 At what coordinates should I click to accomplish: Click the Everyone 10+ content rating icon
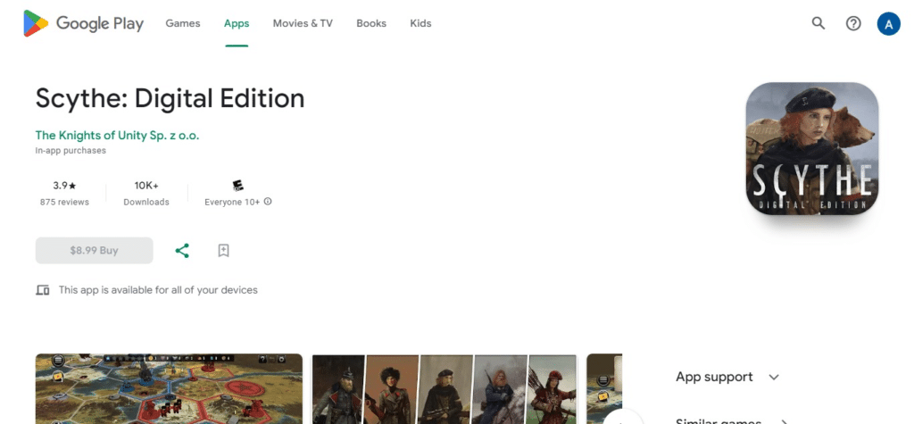click(x=237, y=186)
